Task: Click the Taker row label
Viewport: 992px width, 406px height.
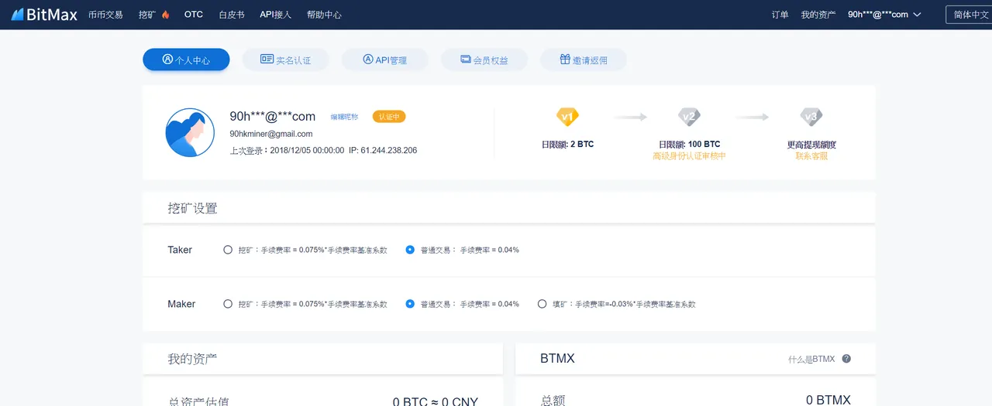Action: (x=180, y=250)
